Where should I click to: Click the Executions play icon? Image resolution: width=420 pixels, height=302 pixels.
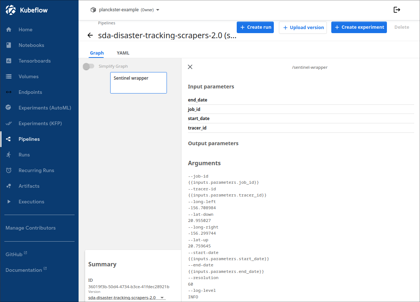tap(9, 202)
